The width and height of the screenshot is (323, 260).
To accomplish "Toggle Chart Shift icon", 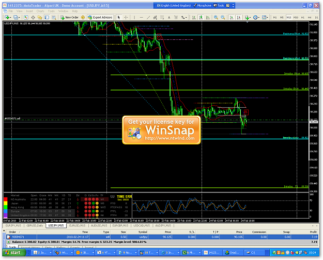I will pos(239,18).
